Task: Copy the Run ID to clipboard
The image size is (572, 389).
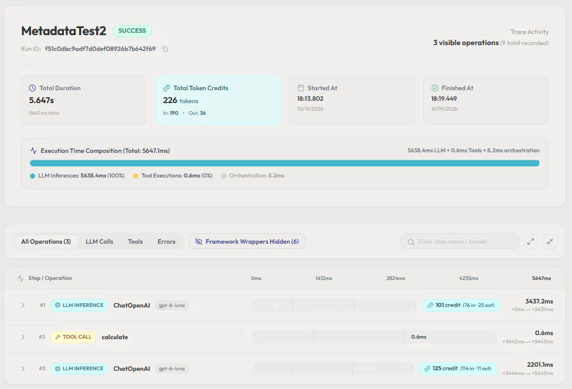Action: tap(165, 49)
